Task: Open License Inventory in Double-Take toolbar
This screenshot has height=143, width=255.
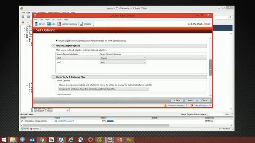Action: 67,24
